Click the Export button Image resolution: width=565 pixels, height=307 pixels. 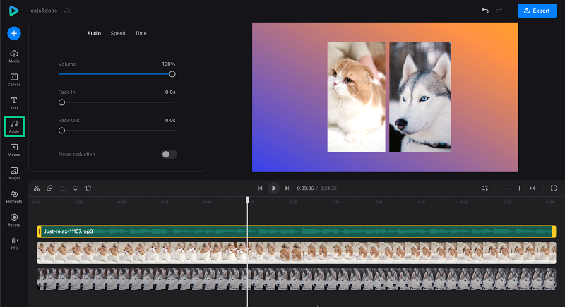coord(537,11)
